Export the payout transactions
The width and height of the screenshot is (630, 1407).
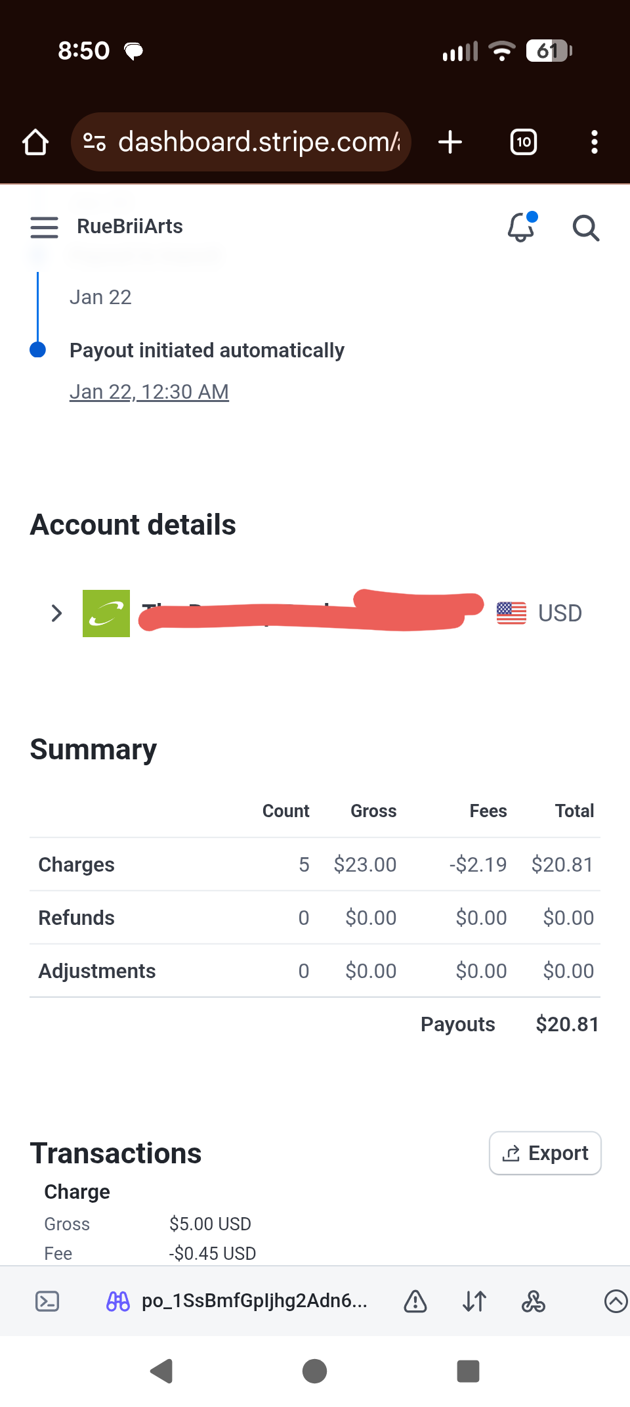click(545, 1153)
